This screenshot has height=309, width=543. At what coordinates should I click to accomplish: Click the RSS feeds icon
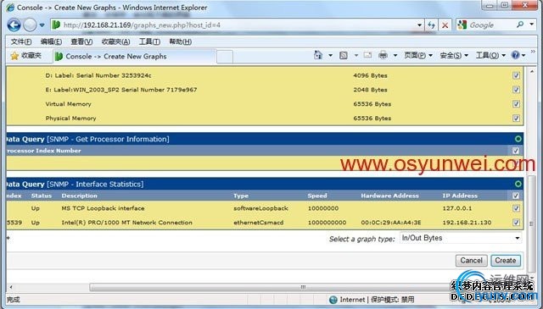(343, 55)
